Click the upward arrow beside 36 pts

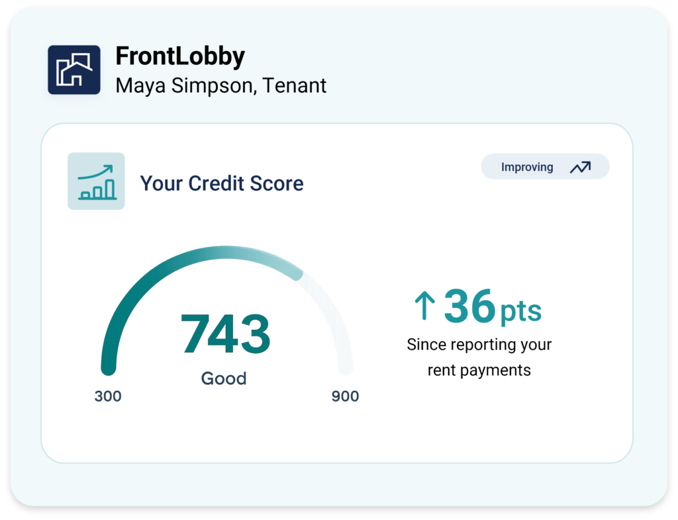click(x=424, y=305)
